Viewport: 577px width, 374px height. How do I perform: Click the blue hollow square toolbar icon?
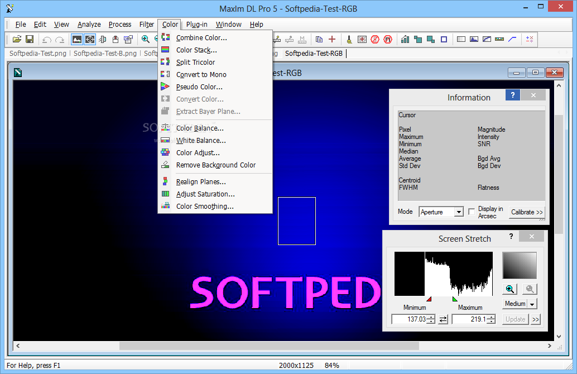(x=444, y=40)
